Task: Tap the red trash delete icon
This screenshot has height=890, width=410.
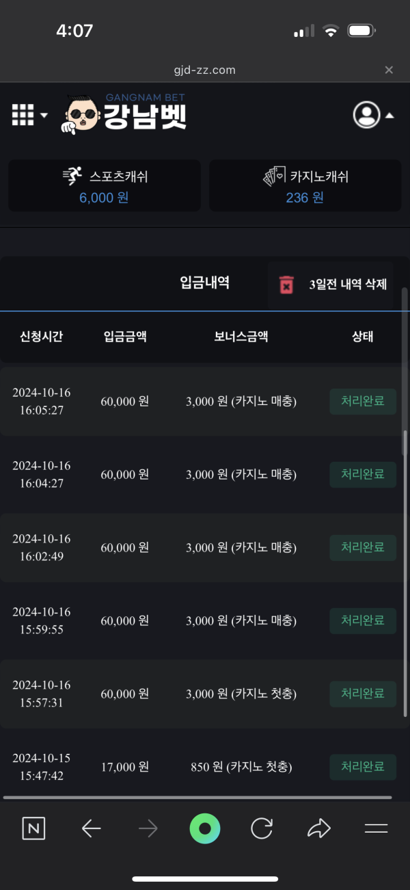Action: click(x=286, y=285)
